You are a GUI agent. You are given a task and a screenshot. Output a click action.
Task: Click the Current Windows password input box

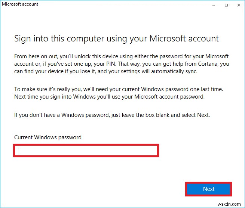click(x=86, y=151)
